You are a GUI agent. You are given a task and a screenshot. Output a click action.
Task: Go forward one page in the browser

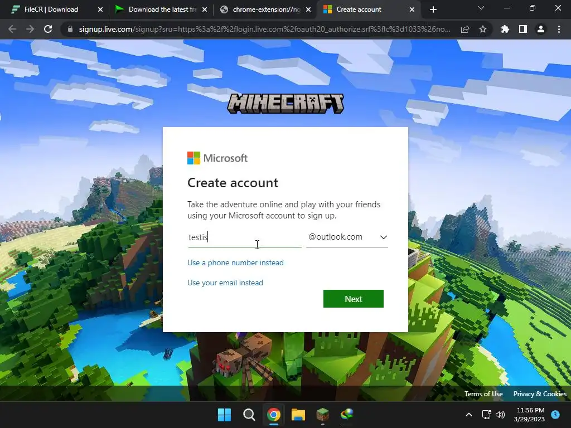(x=30, y=29)
